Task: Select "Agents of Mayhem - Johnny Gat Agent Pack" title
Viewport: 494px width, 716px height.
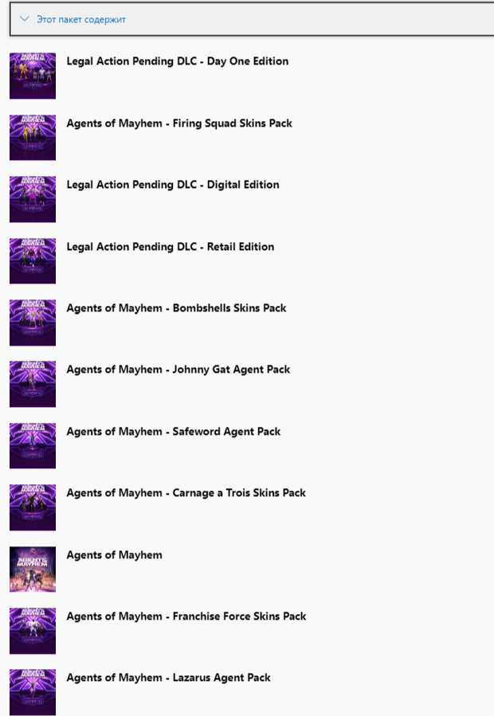Action: pos(178,370)
